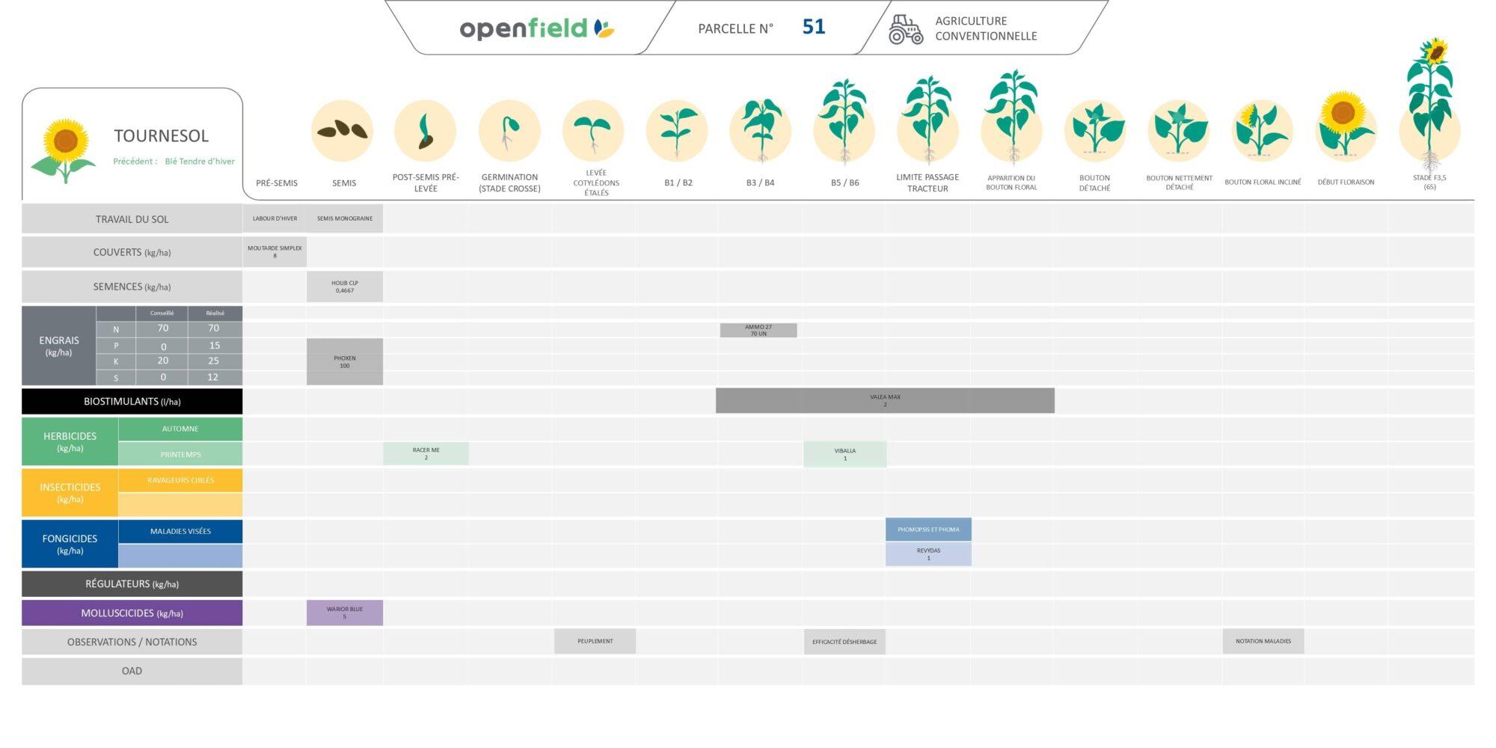Select the PRINTEMPS herbicide sub-row
Image resolution: width=1496 pixels, height=748 pixels.
point(180,454)
